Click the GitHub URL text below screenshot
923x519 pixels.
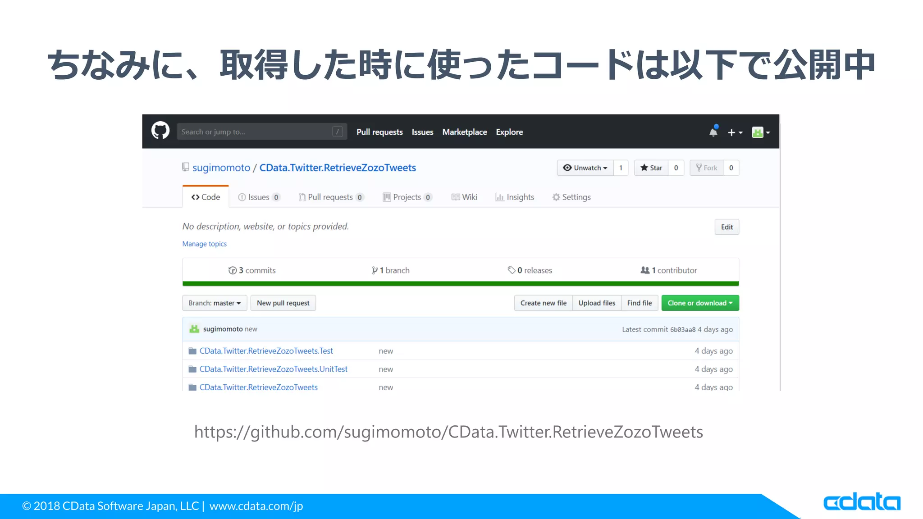pos(448,432)
